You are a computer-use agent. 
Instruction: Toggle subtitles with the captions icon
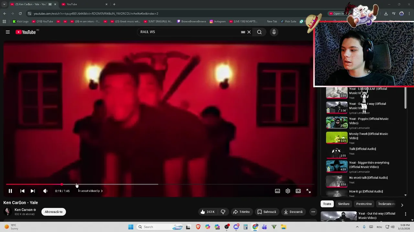(278, 191)
